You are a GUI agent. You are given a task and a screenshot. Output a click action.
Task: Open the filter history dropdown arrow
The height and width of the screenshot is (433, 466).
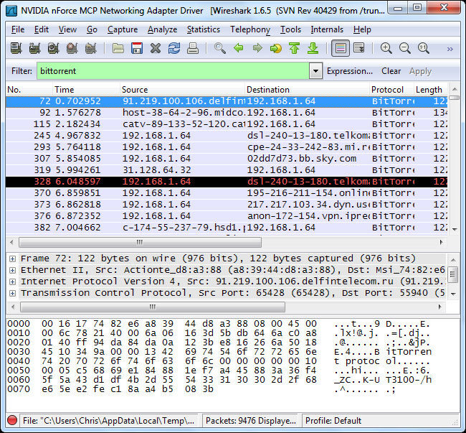[315, 71]
